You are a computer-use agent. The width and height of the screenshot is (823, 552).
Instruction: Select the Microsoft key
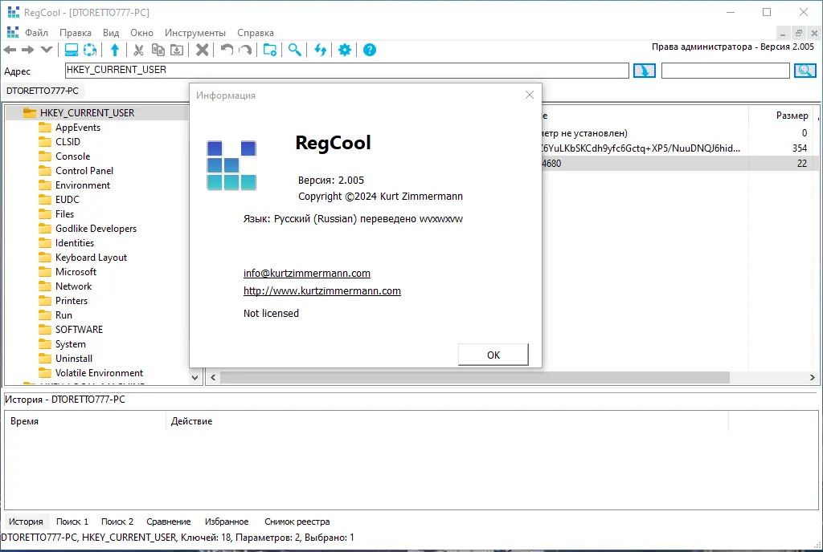pos(76,272)
